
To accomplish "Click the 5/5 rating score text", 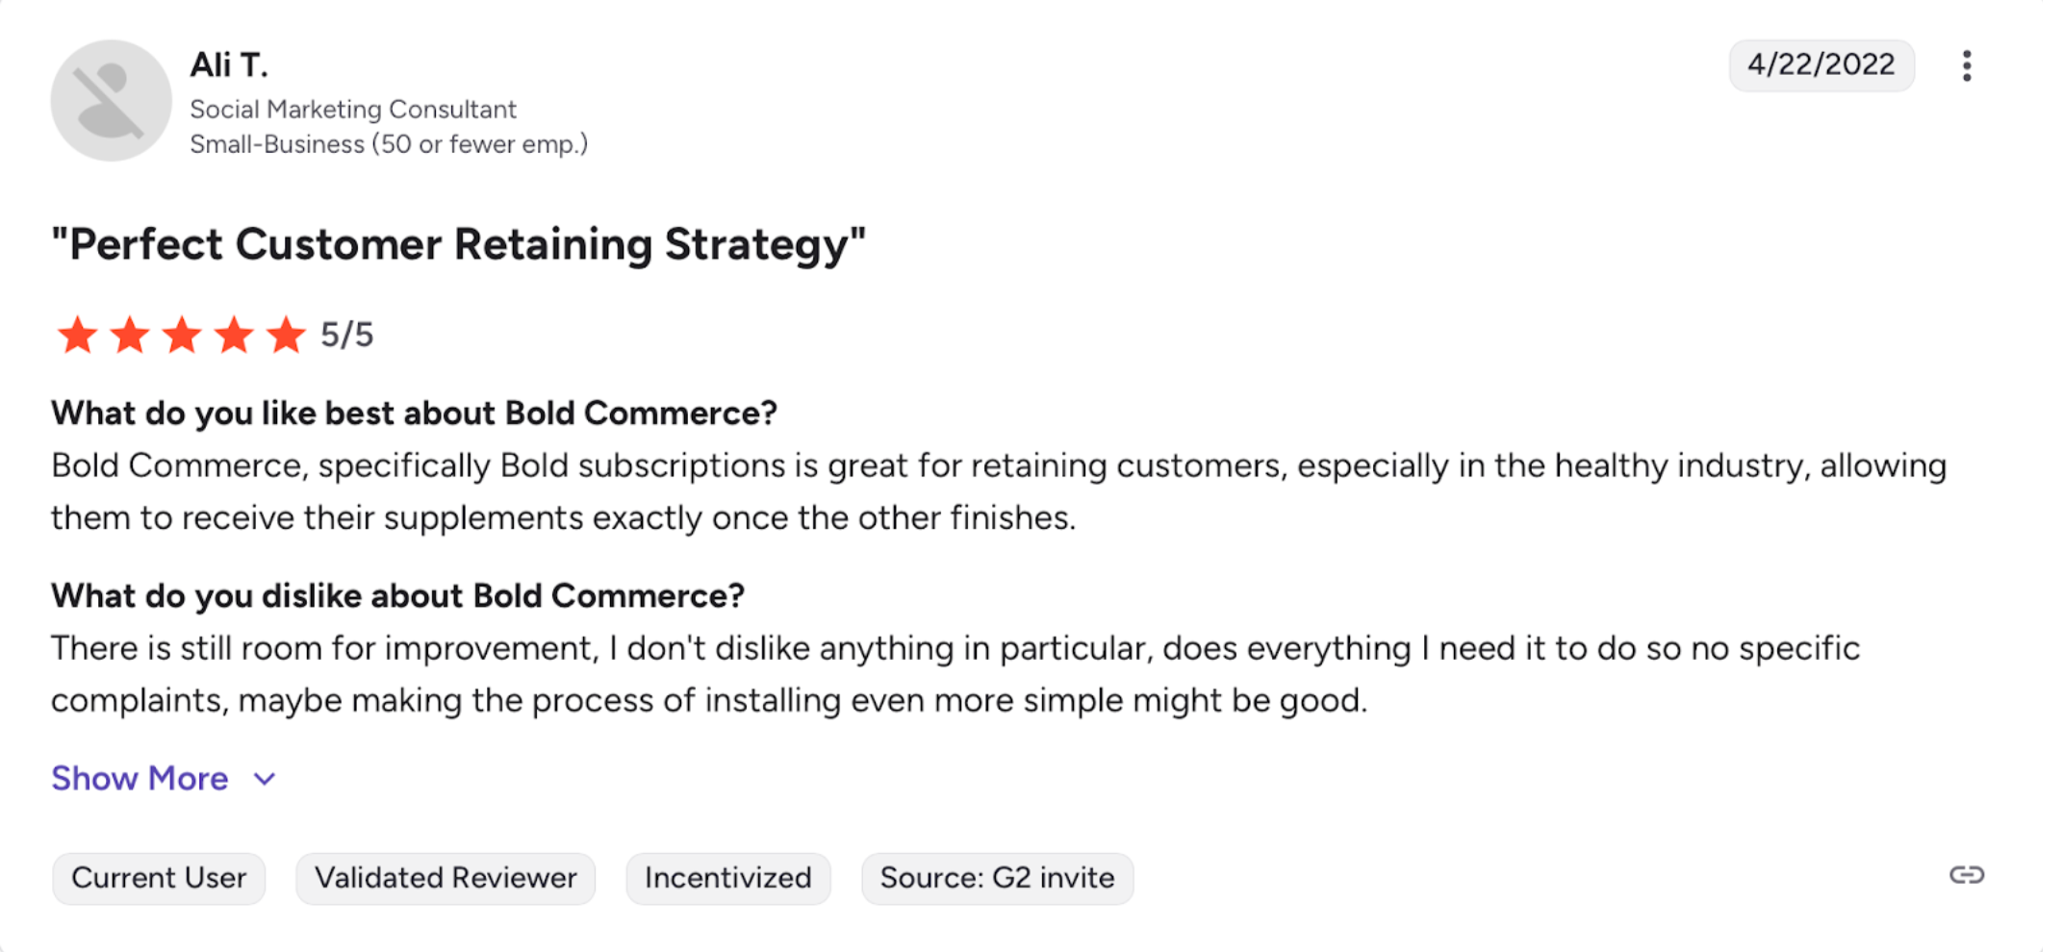I will point(346,336).
